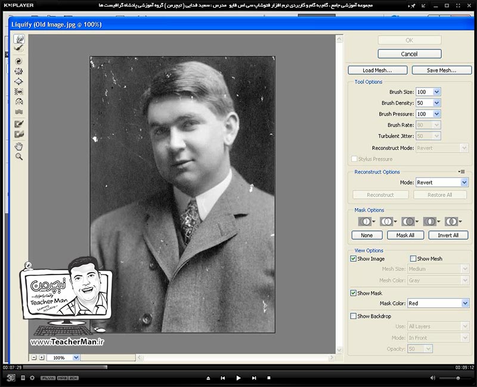Image resolution: width=477 pixels, height=387 pixels.
Task: Select the Mirror tool
Action: tap(19, 101)
